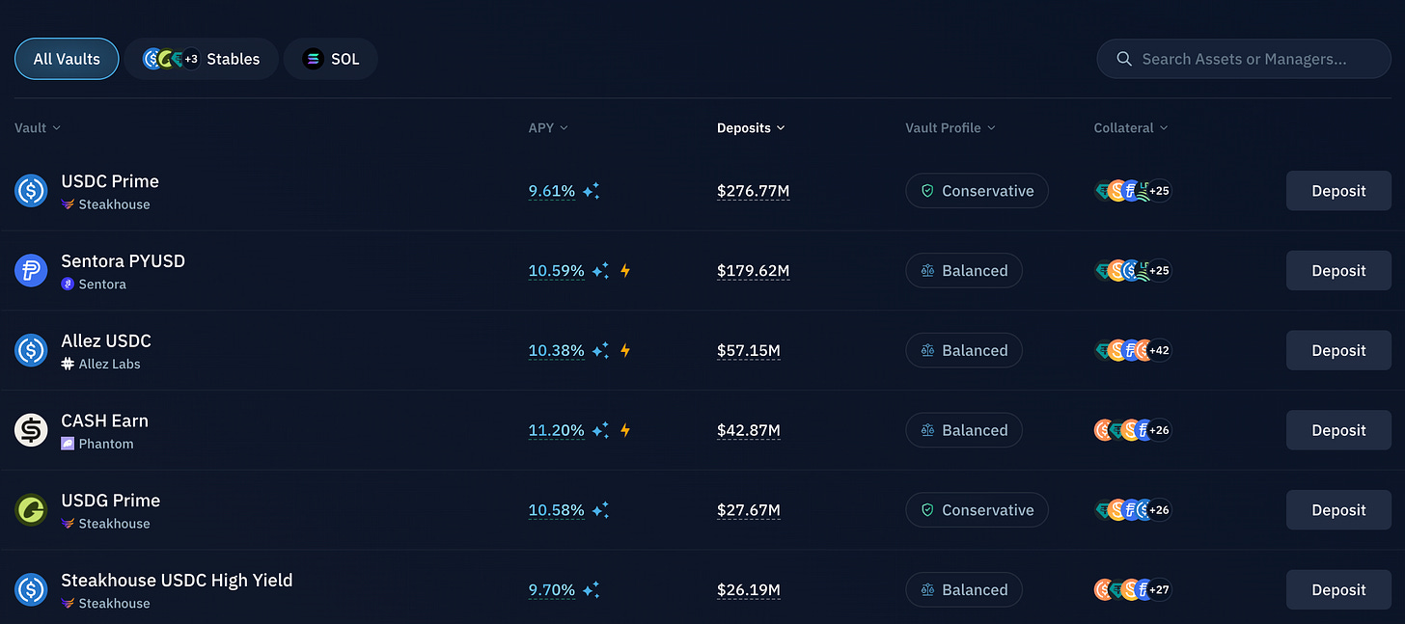The height and width of the screenshot is (624, 1405).
Task: Click the lightning bolt icon in Allez USDC row
Action: pyautogui.click(x=625, y=350)
